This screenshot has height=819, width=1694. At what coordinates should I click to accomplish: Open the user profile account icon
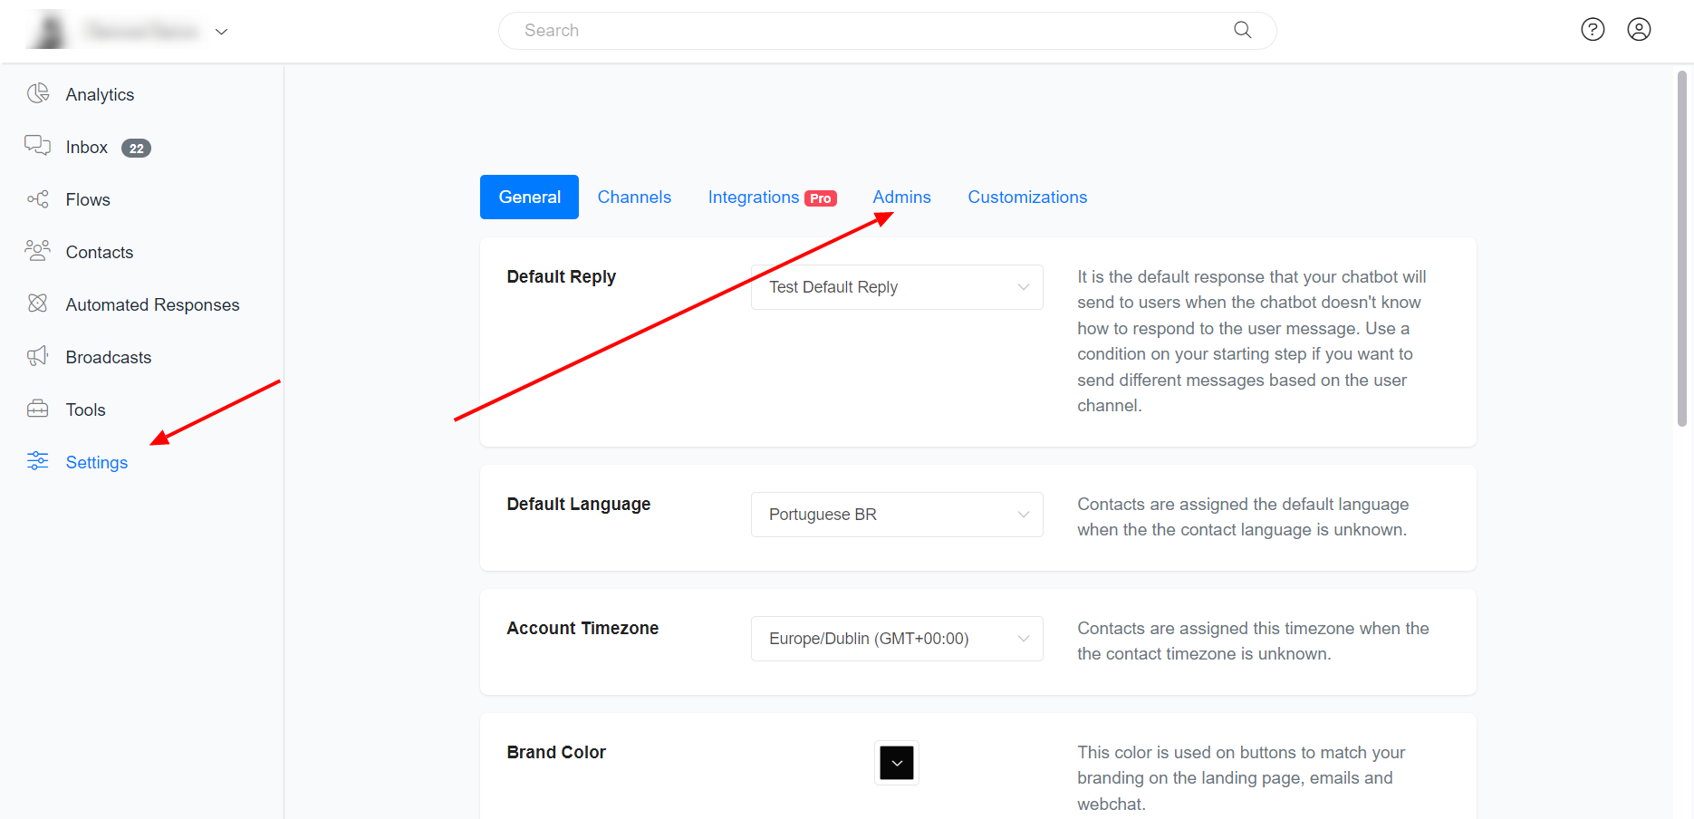pyautogui.click(x=1639, y=30)
